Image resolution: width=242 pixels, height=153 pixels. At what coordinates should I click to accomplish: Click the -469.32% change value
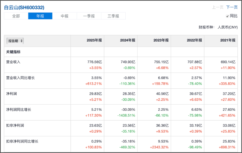pyautogui.click(x=127, y=147)
